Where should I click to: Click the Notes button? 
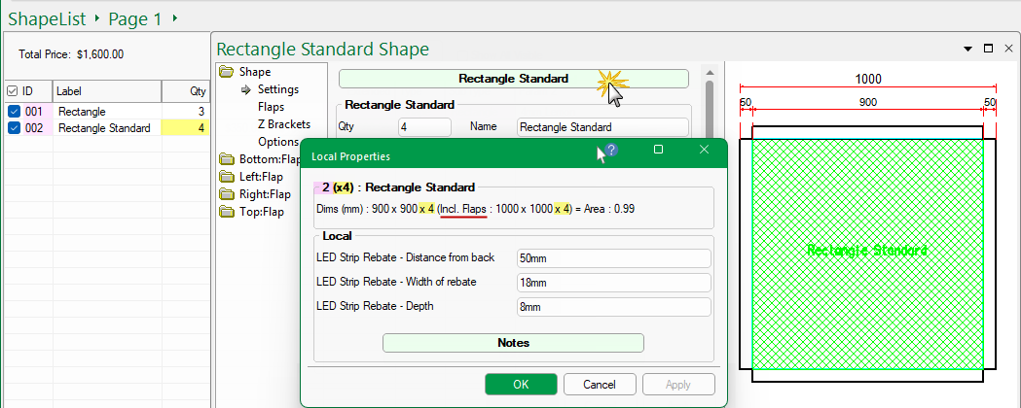pyautogui.click(x=513, y=343)
